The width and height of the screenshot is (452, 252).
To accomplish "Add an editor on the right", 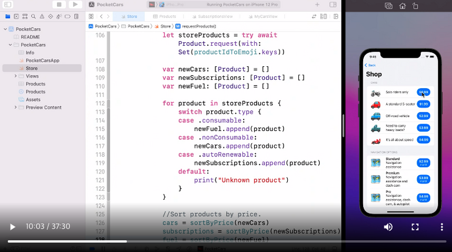I will pyautogui.click(x=335, y=16).
